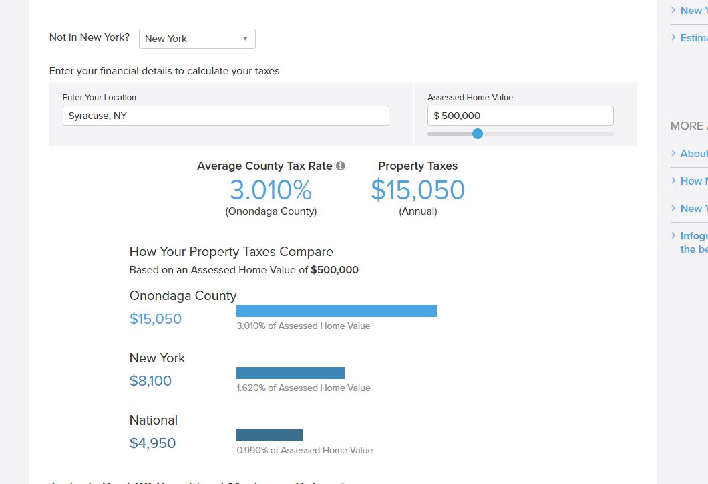Open the New York state dropdown
This screenshot has width=708, height=484.
[x=197, y=39]
